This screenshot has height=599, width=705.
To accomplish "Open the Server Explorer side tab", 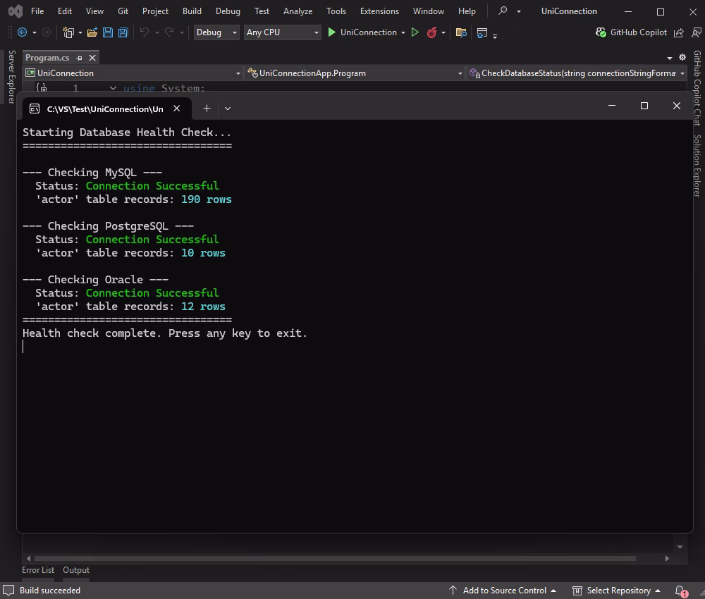I will click(x=12, y=77).
